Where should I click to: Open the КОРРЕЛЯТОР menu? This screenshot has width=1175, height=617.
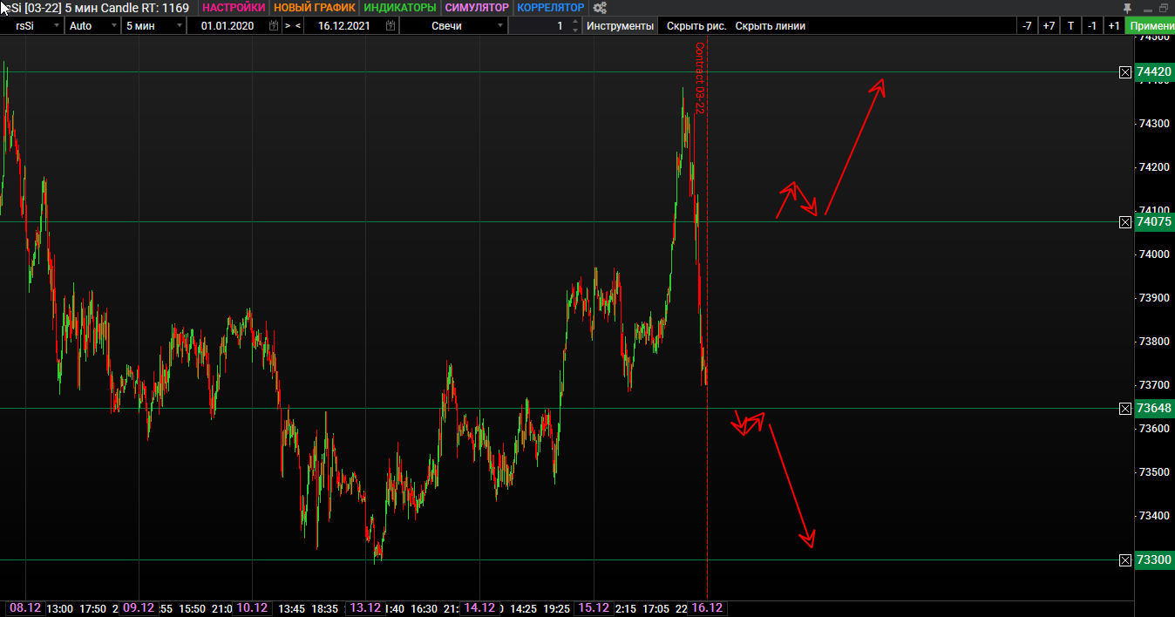550,7
